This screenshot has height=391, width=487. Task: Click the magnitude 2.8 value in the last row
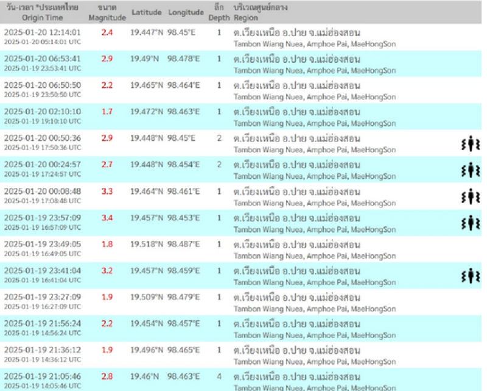[x=107, y=377]
